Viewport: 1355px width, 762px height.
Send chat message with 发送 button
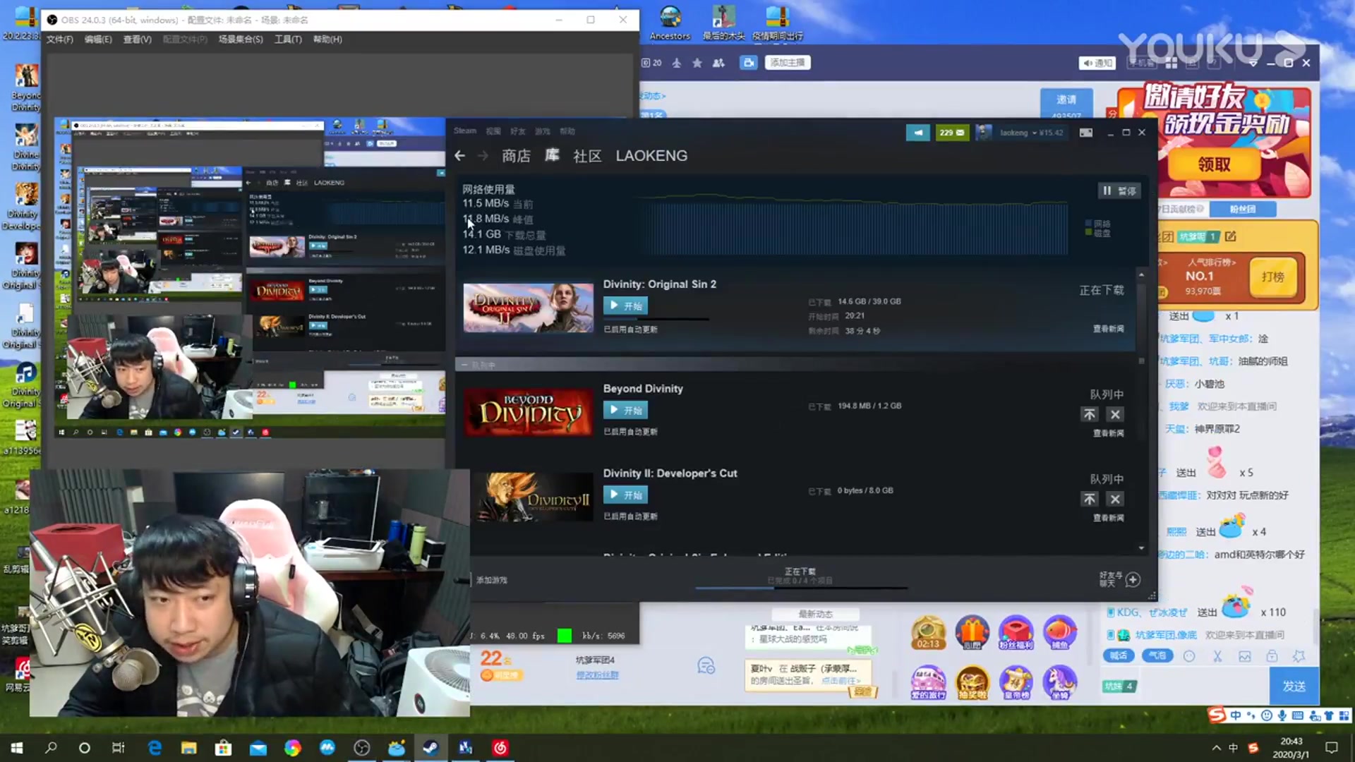[1294, 686]
